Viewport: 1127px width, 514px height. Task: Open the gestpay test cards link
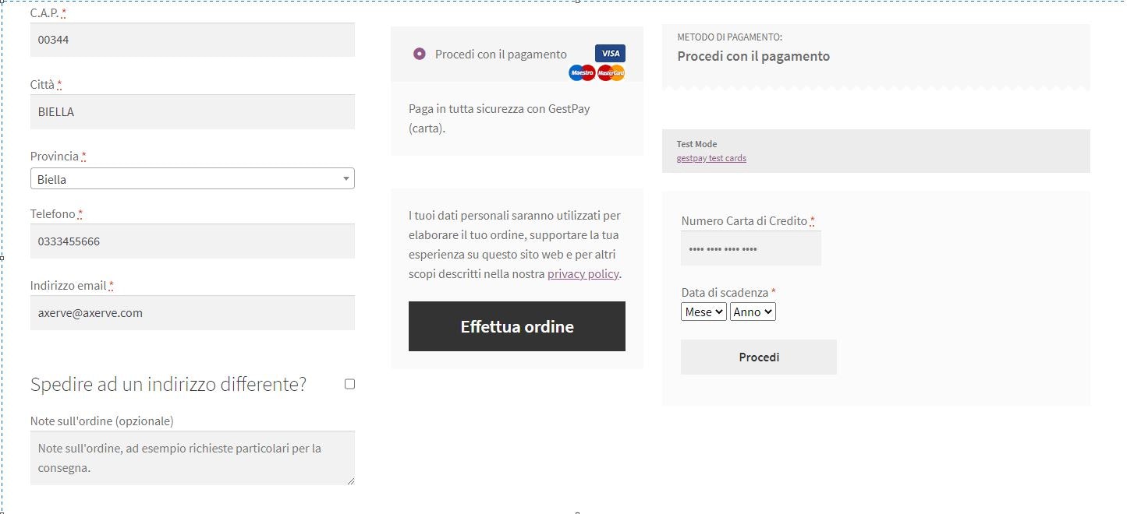(x=711, y=158)
